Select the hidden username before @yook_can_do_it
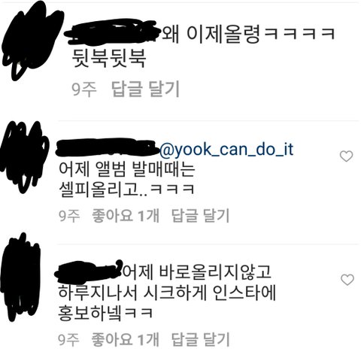The width and height of the screenshot is (361, 361). [x=108, y=147]
